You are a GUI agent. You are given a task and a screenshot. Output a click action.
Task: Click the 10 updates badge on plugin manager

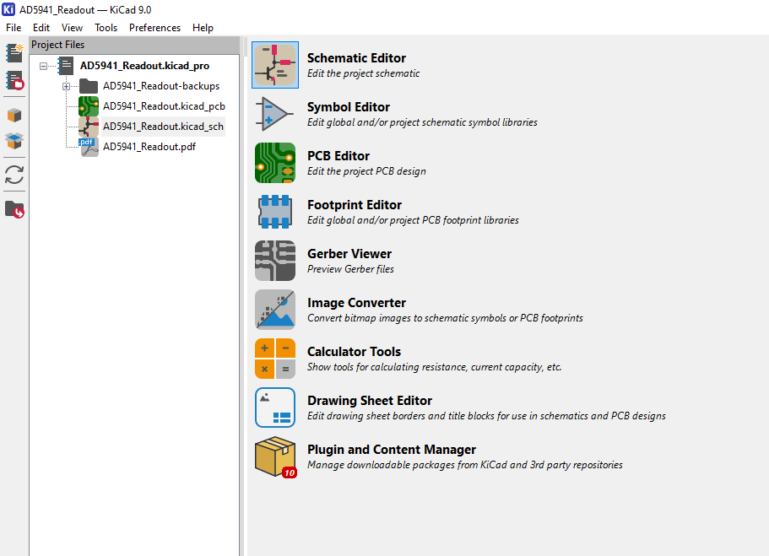click(290, 472)
